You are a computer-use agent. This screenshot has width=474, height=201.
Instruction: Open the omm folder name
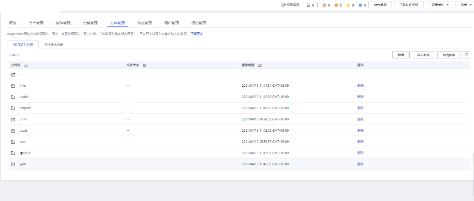point(23,119)
